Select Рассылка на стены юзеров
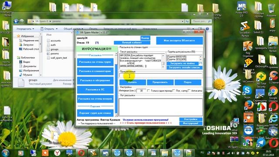Screen dimensions: 279x157 [95, 99]
